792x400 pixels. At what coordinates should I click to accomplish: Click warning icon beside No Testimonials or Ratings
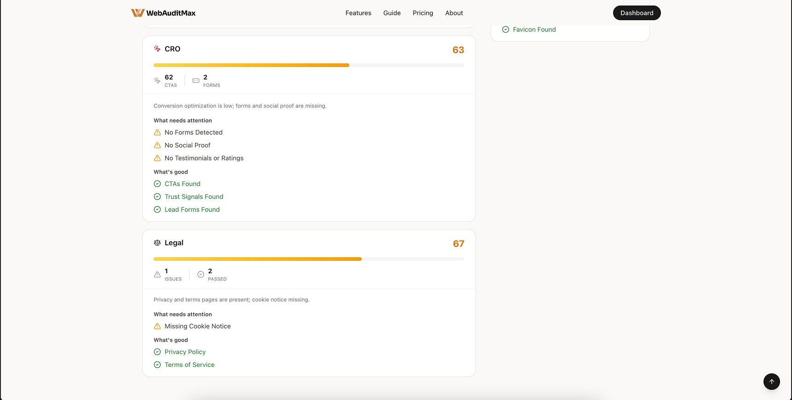[x=157, y=158]
